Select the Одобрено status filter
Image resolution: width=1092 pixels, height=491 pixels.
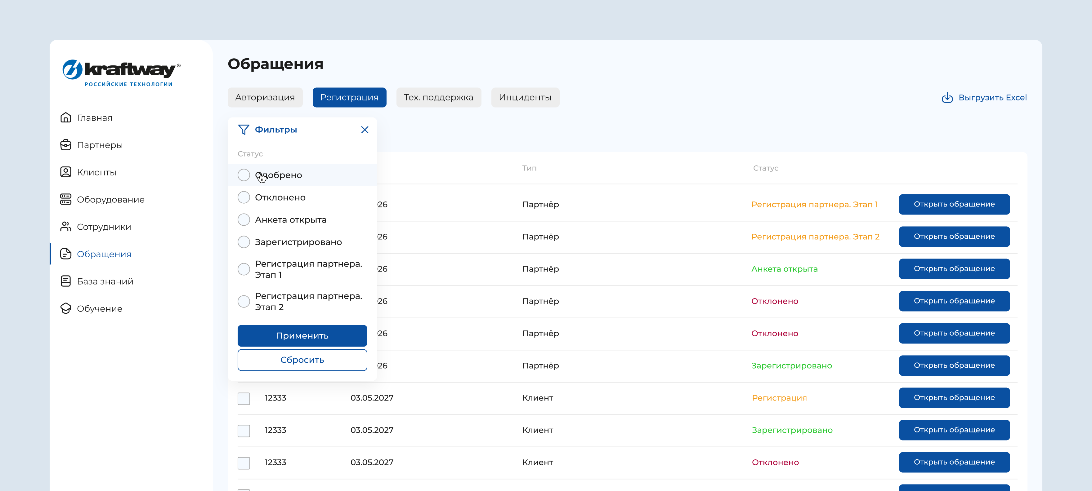click(x=244, y=175)
